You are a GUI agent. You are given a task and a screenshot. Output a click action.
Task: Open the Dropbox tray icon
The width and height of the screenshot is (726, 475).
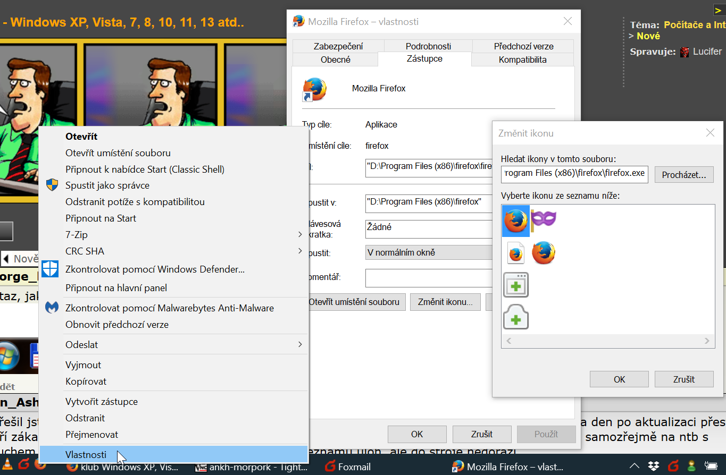[x=654, y=466]
